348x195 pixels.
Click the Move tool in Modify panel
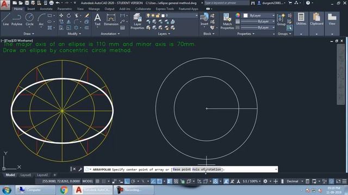(61, 16)
